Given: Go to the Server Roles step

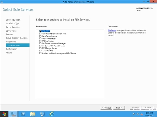Looking at the screenshot, I should [11, 31].
